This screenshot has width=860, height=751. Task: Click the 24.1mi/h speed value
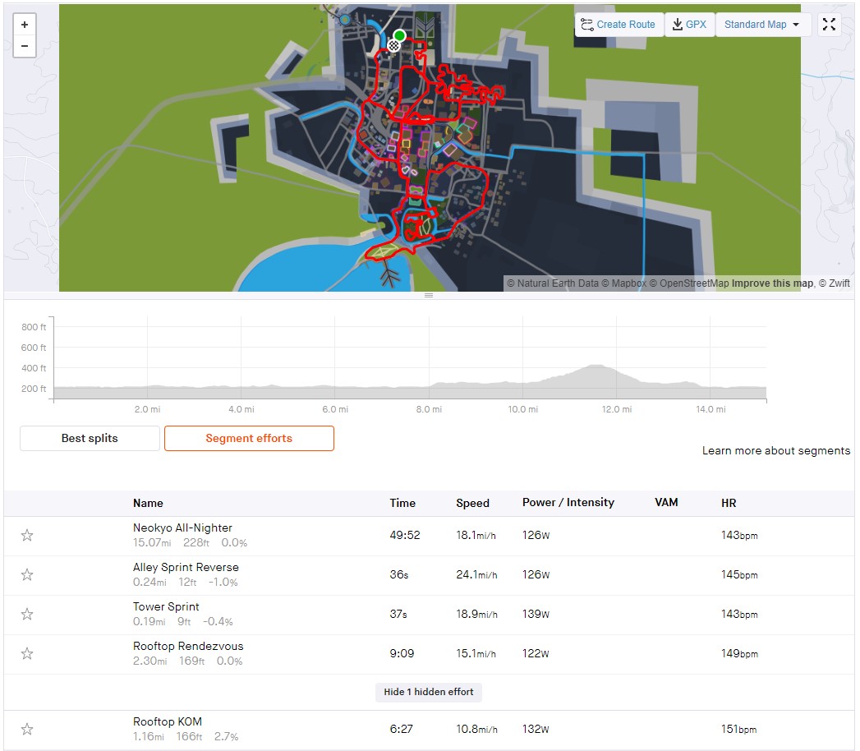(x=476, y=575)
